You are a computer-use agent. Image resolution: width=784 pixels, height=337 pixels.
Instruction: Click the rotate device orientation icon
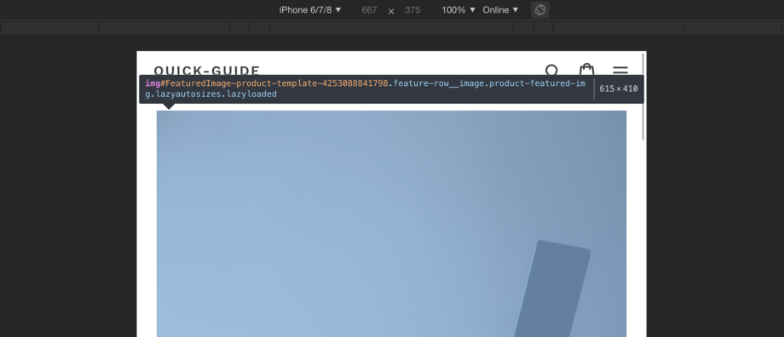[x=540, y=10]
